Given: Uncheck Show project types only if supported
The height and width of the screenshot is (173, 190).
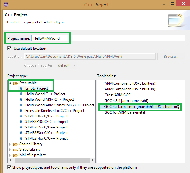Looking at the screenshot, I should [x=10, y=167].
